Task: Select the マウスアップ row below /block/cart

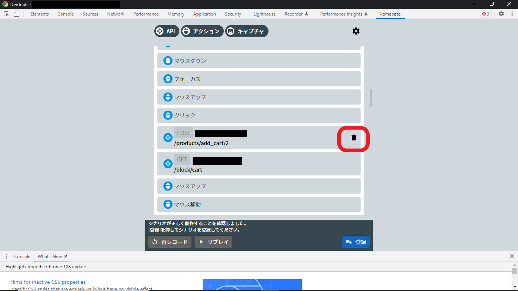Action: point(259,186)
